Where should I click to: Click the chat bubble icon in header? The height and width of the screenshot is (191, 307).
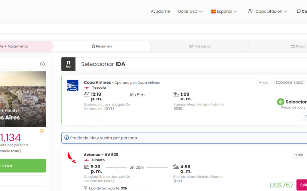coord(299,11)
